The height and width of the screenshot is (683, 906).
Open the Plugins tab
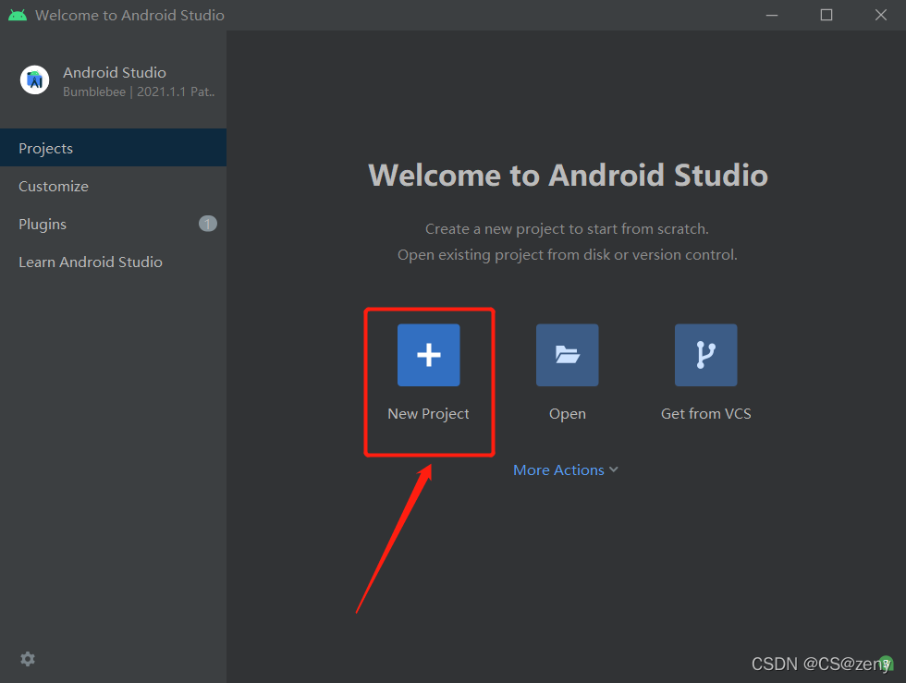pyautogui.click(x=113, y=224)
